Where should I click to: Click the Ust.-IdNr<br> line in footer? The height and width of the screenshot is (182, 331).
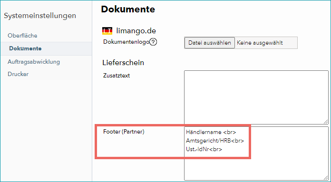204,149
